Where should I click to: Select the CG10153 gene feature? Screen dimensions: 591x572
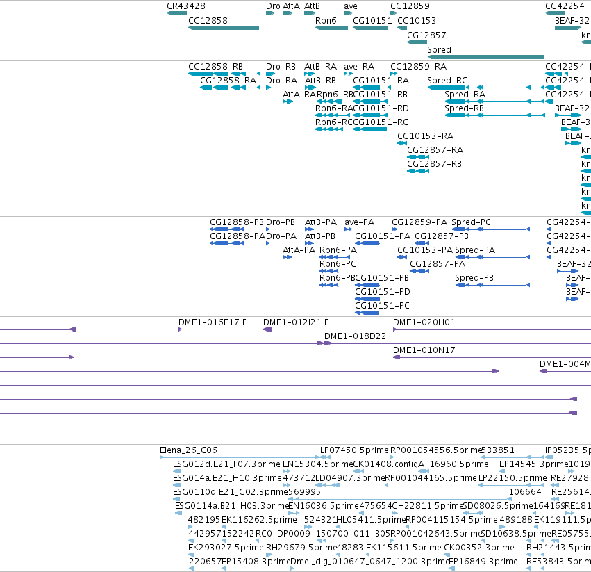click(402, 28)
